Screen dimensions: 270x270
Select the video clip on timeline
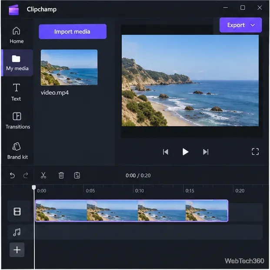click(132, 211)
